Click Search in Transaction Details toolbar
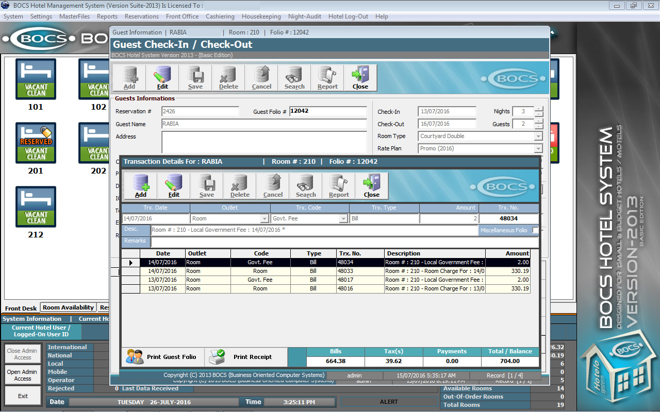Image resolution: width=660 pixels, height=412 pixels. [306, 186]
